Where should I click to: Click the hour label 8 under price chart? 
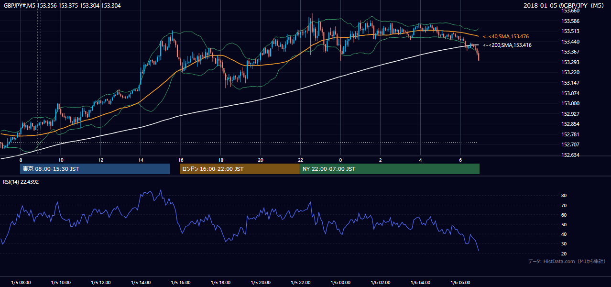[21, 160]
